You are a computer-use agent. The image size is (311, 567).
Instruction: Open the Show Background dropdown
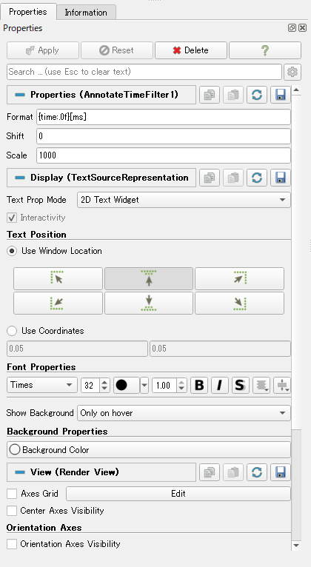click(x=184, y=413)
